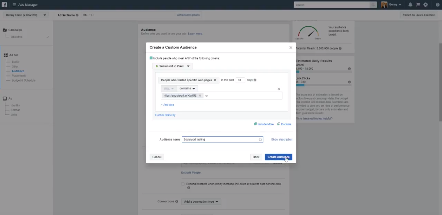
Task: Go to Budget & Schedule in sidebar
Action: (x=24, y=80)
